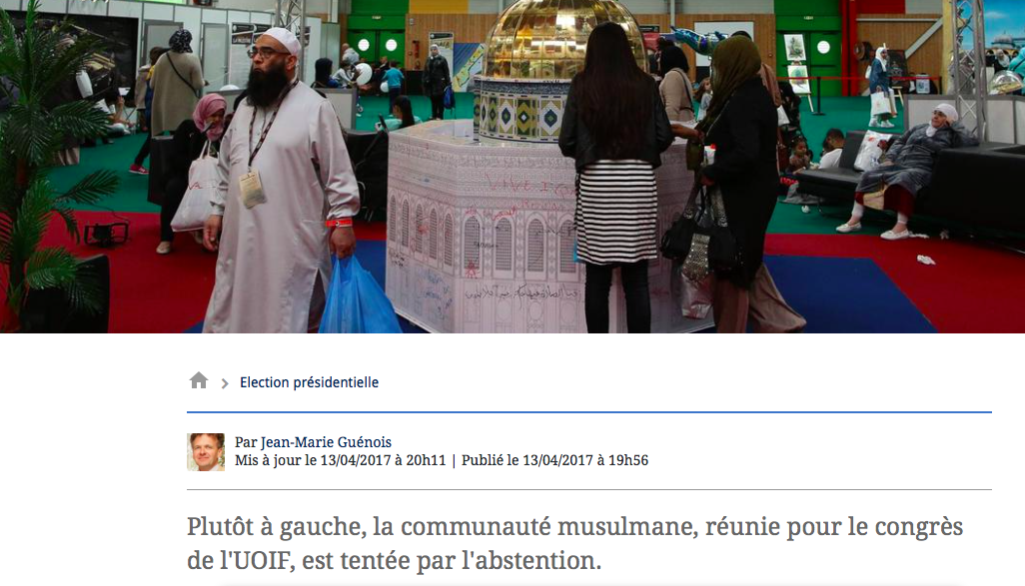Viewport: 1025px width, 586px height.
Task: Click the breadcrumb chevron arrow
Action: (225, 383)
